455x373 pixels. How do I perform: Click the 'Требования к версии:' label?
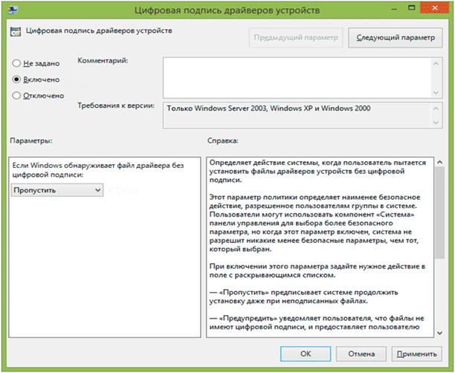tap(116, 106)
